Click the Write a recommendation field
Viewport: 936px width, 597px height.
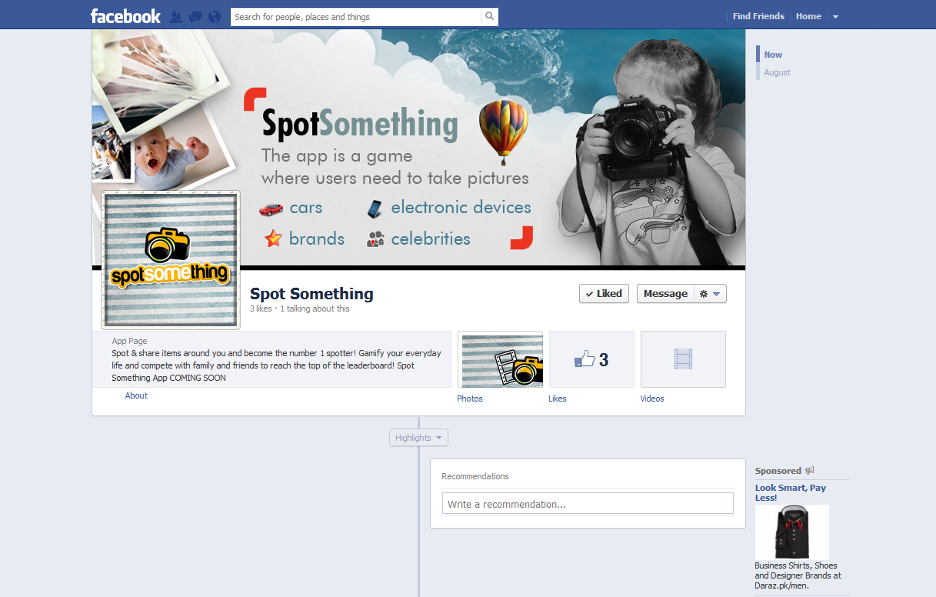pos(588,503)
